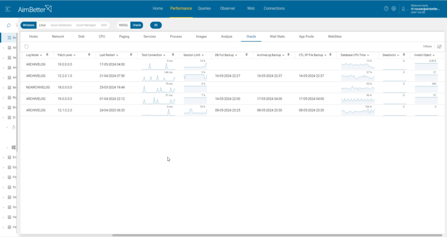Open the Observer top menu
This screenshot has width=447, height=237.
click(x=227, y=9)
